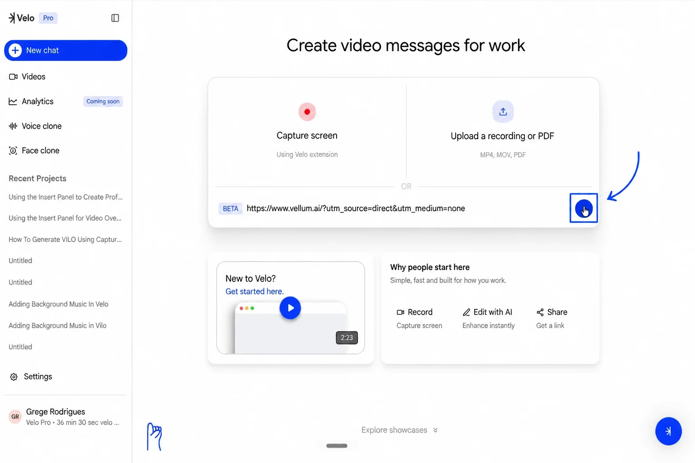Screen dimensions: 695x463
Task: Click the red record icon
Action: tap(307, 112)
